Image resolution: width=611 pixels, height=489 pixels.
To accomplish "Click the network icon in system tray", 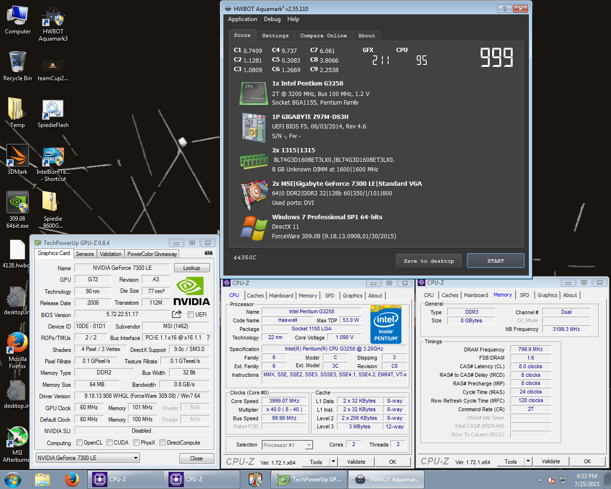I will (x=563, y=480).
